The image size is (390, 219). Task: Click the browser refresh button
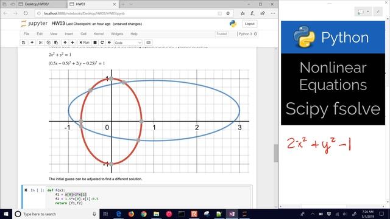(26, 13)
